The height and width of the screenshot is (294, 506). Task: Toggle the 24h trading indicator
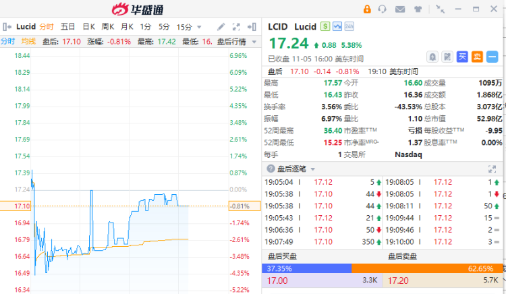tap(349, 26)
